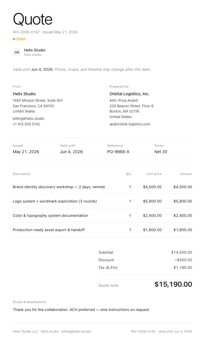Select the Color & typography system documentation row
205x346 pixels.
pyautogui.click(x=102, y=216)
